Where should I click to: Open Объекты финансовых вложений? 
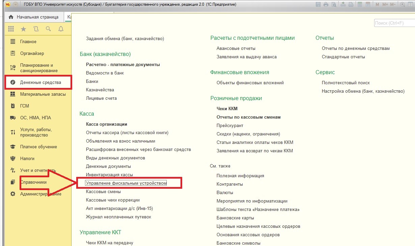coord(250,83)
